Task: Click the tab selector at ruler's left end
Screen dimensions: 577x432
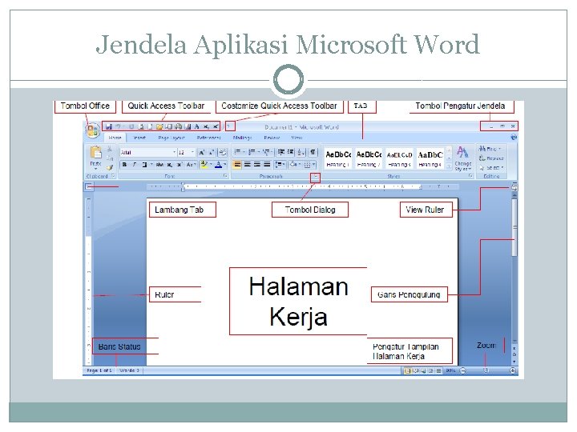Action: [x=89, y=187]
